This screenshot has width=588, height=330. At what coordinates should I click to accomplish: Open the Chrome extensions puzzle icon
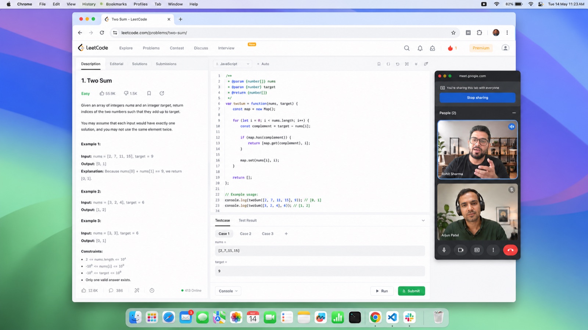[x=479, y=33]
